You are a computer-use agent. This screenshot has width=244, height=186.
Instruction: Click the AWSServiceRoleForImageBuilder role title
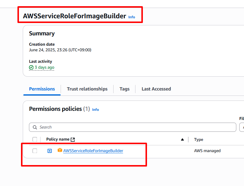[75, 16]
